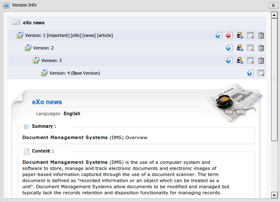The image size is (280, 202).
Task: Click remove label icon for Version 1
Action: [x=229, y=35]
